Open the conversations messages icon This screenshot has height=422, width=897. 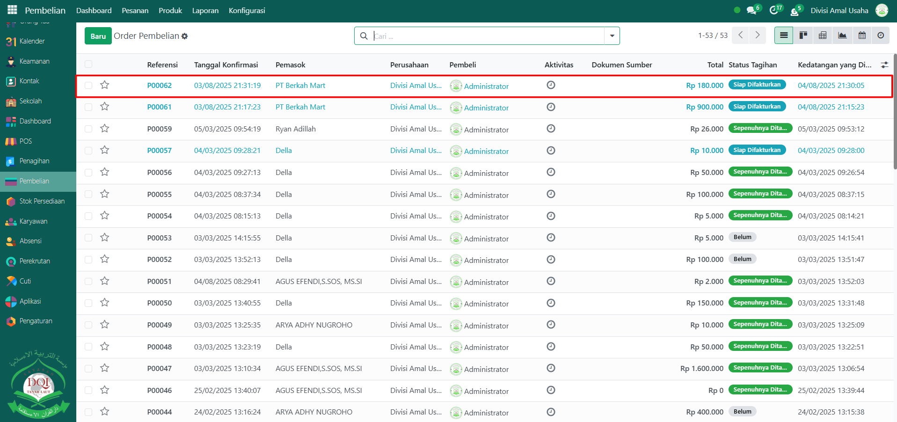tap(752, 10)
